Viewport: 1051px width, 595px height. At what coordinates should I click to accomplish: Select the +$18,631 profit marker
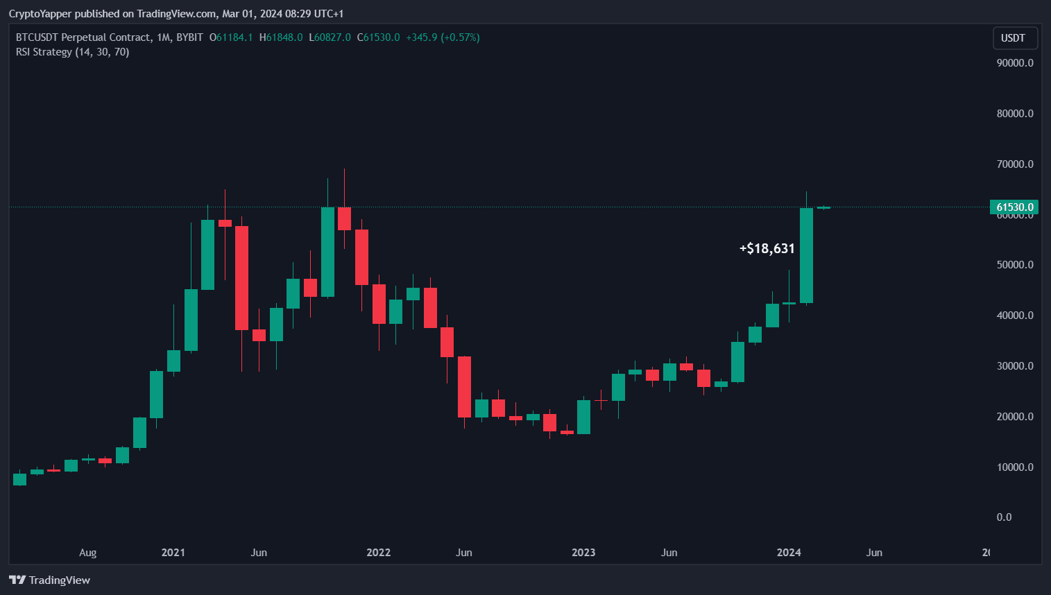tap(766, 248)
